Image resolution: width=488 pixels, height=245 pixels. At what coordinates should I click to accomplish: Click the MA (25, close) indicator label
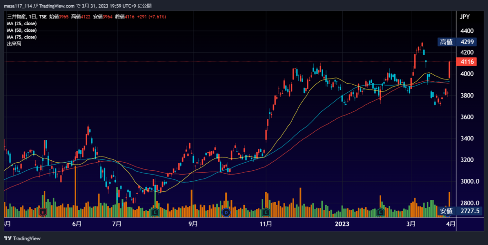[x=22, y=24]
